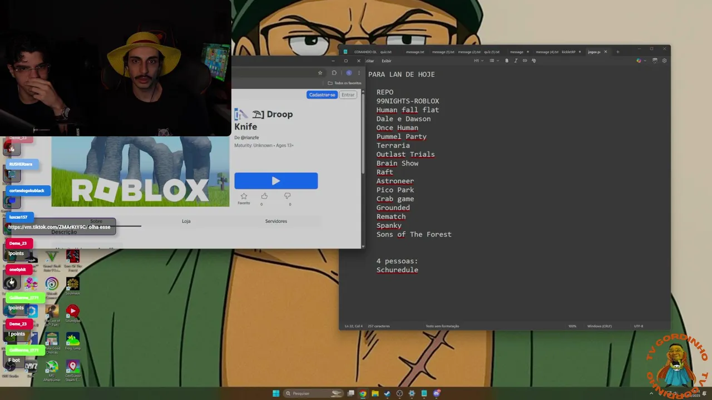Open the message (2).txt tab in Notepad

469,52
